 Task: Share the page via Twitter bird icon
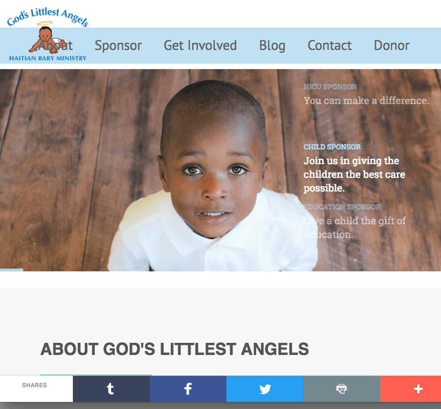click(x=265, y=389)
